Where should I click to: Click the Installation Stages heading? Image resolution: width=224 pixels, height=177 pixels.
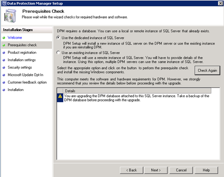coord(18,30)
